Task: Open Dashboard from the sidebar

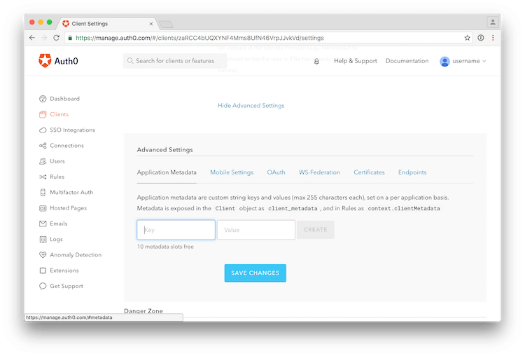Action: (64, 99)
